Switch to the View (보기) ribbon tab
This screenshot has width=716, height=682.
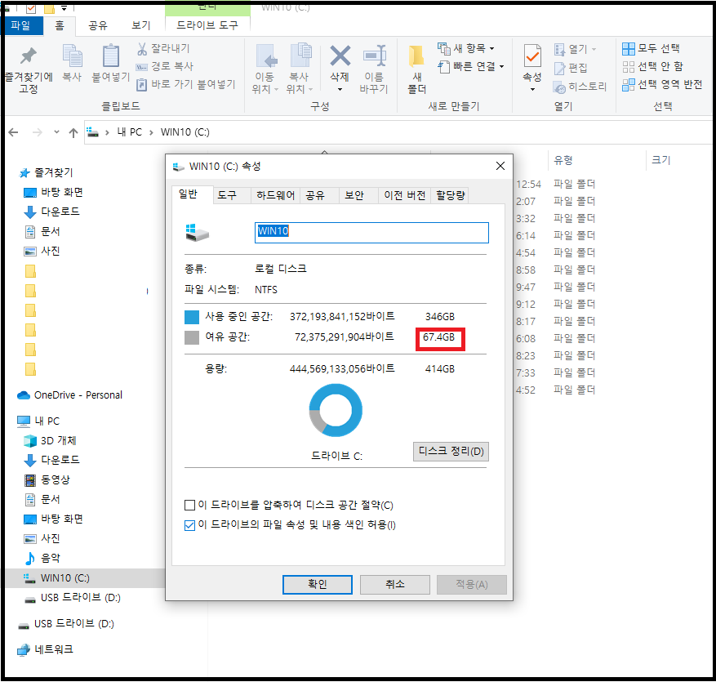(141, 25)
